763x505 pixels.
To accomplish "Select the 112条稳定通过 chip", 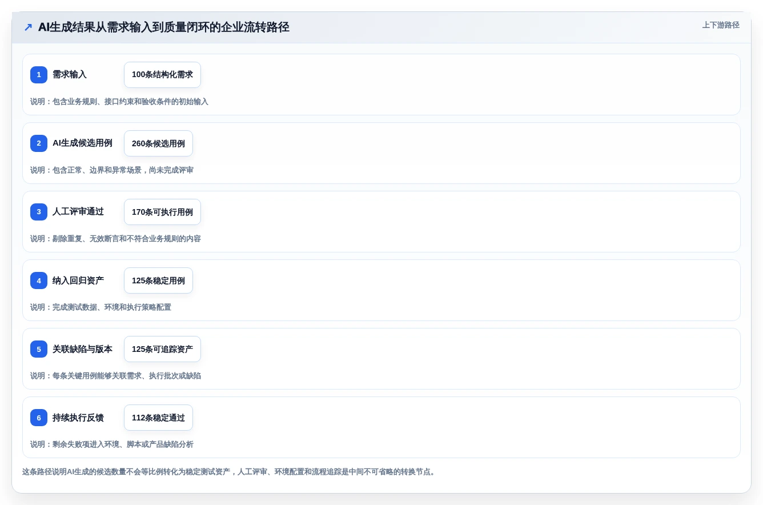I will pyautogui.click(x=158, y=418).
